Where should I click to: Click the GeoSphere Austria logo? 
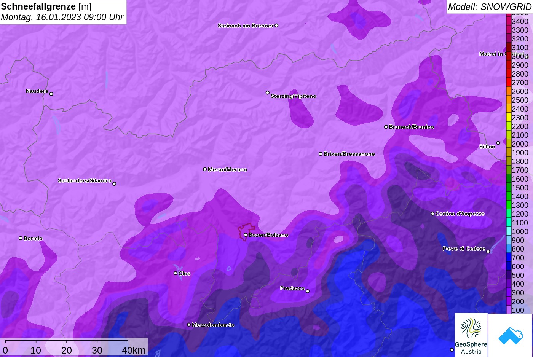471,335
